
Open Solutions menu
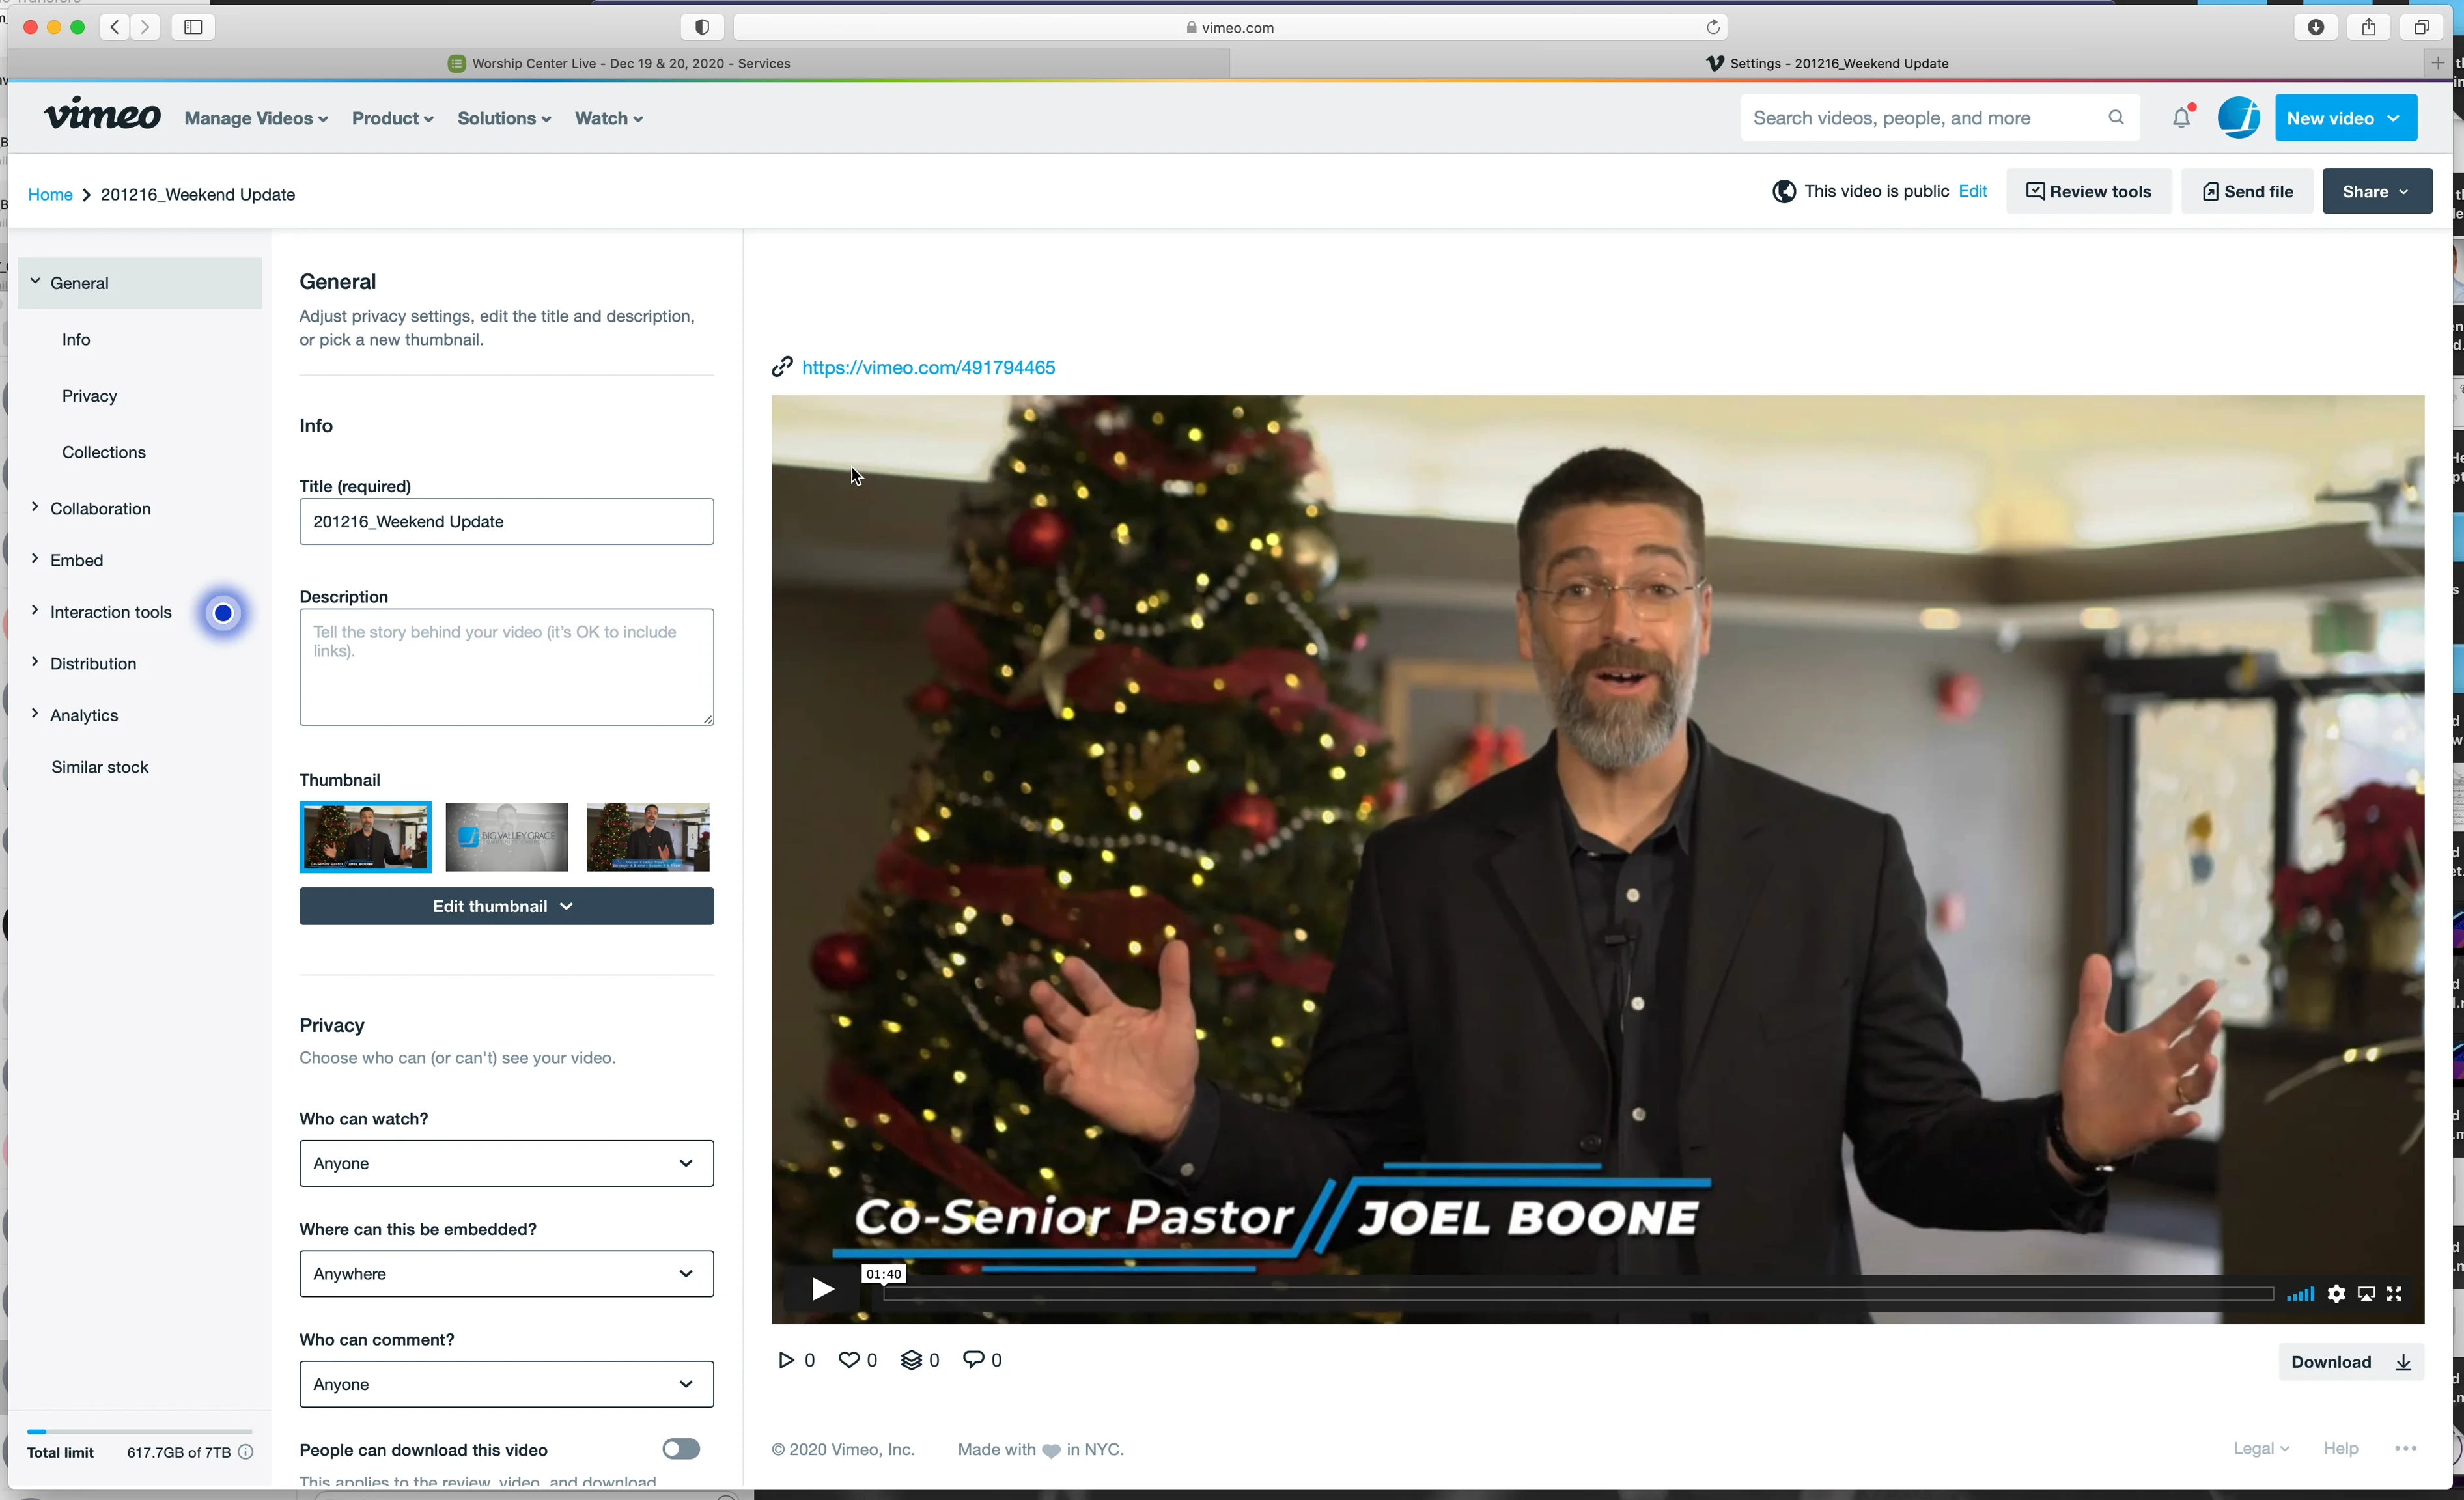504,118
